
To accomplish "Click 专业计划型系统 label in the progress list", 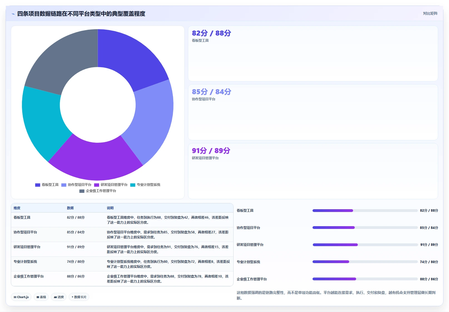I will pyautogui.click(x=248, y=262).
